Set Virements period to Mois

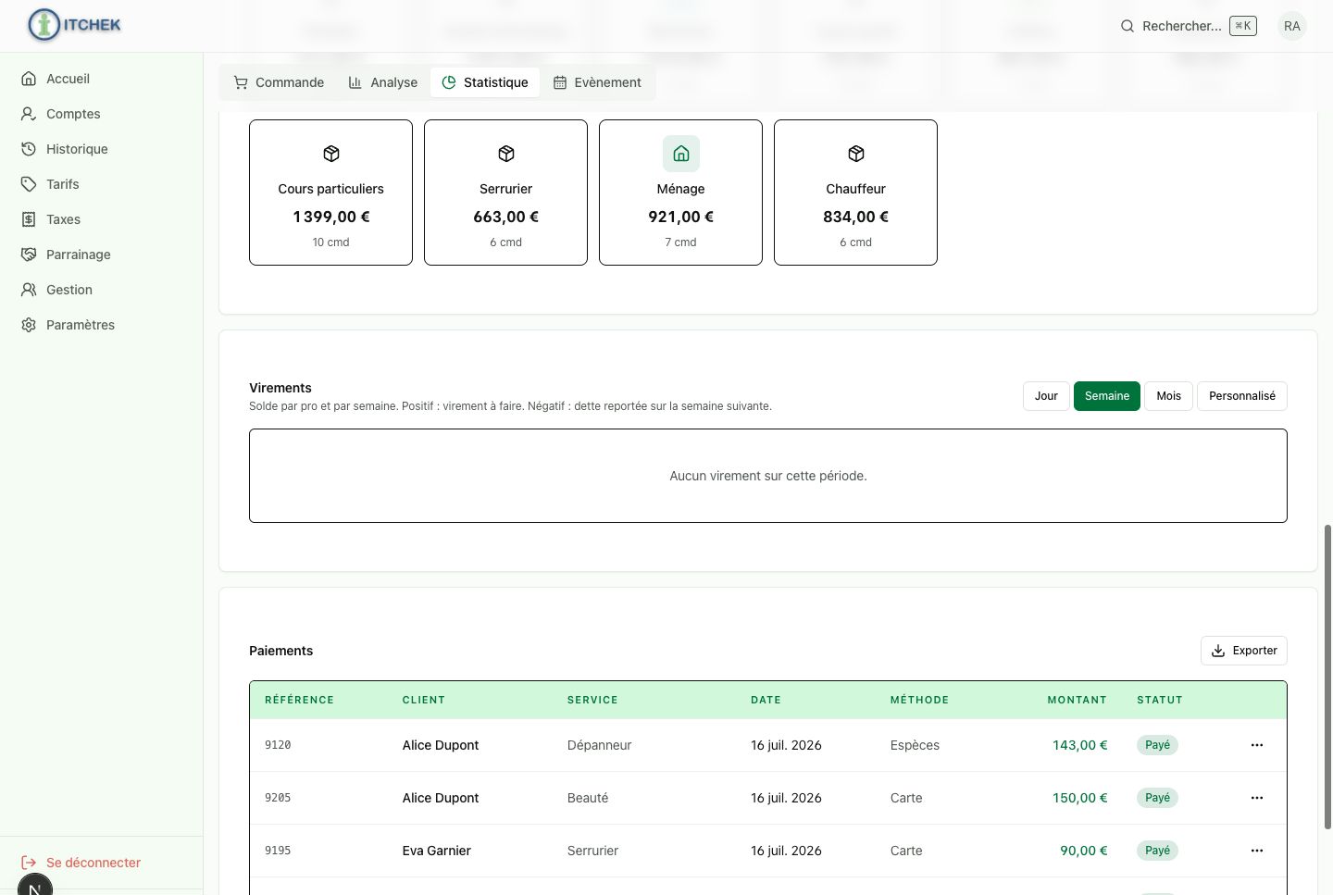pyautogui.click(x=1169, y=396)
